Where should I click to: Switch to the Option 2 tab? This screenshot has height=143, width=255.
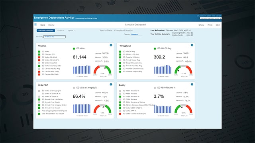71,31
